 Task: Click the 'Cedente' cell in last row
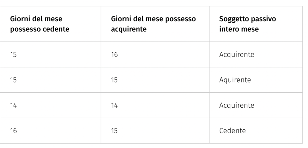pos(233,131)
